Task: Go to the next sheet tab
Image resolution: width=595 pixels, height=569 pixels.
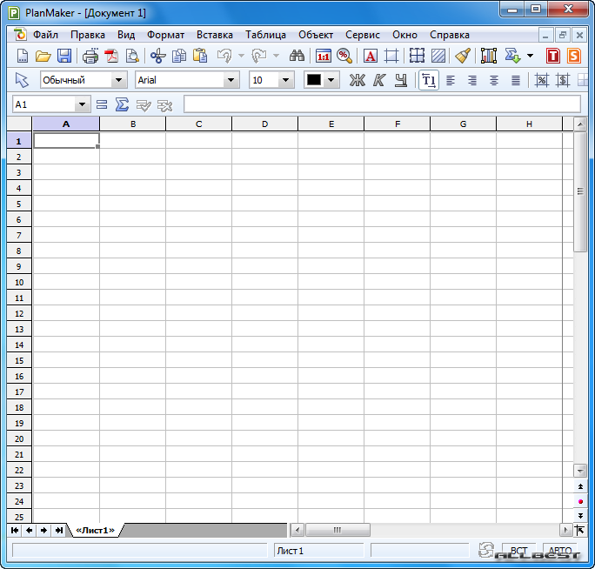Action: tap(44, 530)
